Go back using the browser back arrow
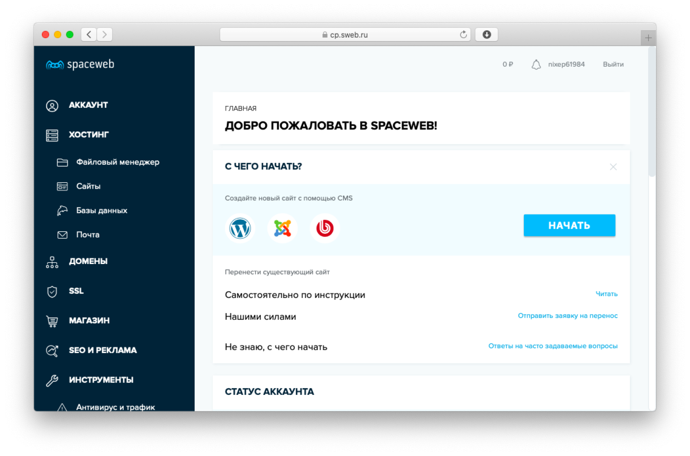 89,34
